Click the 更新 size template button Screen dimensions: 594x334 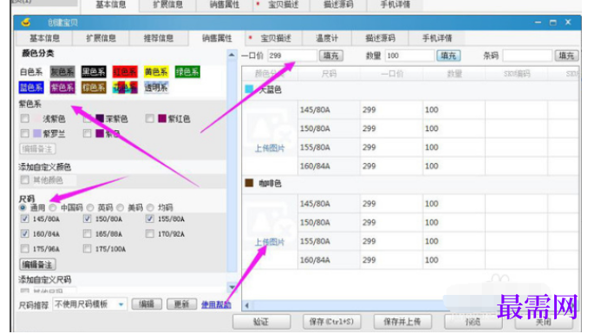coord(181,304)
